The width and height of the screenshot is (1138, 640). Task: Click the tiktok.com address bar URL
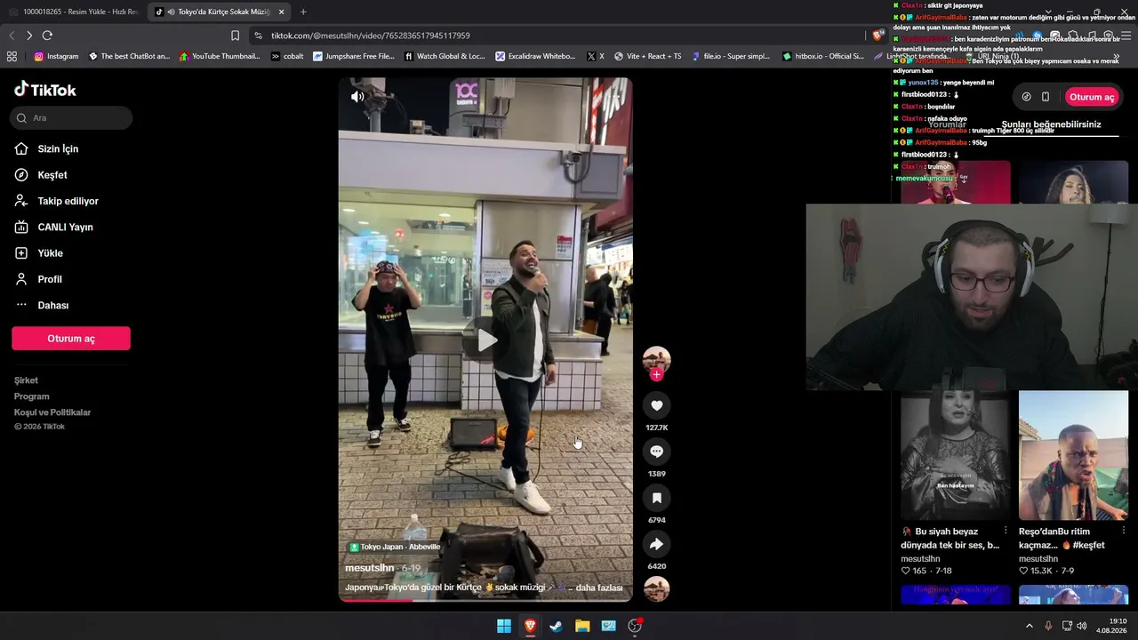[371, 36]
